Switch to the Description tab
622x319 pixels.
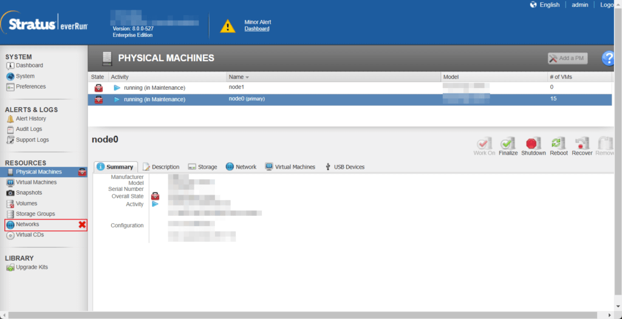click(161, 167)
